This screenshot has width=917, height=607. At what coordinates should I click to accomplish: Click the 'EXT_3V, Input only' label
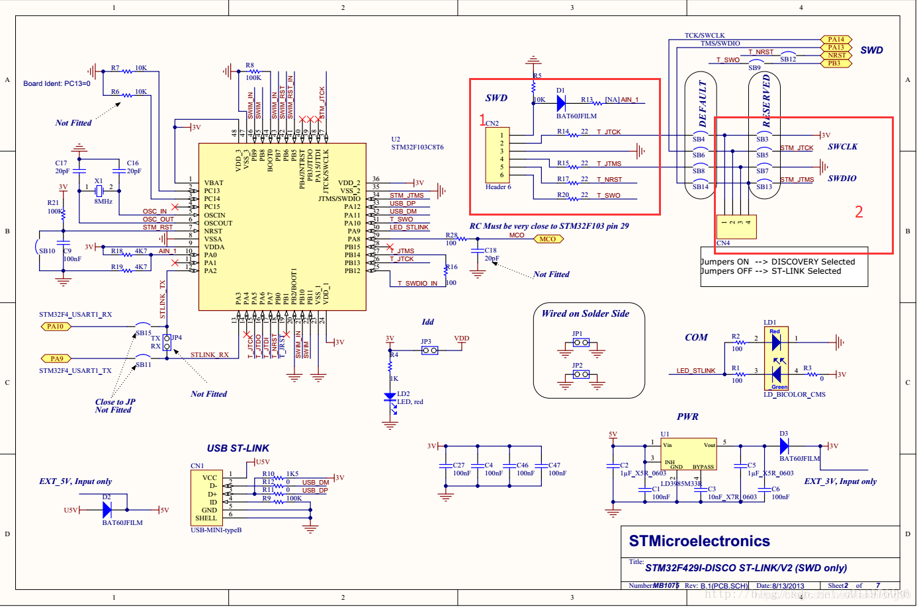(x=840, y=481)
